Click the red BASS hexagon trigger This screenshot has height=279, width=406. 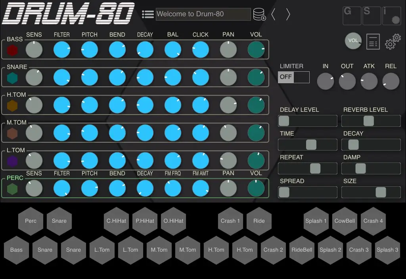(x=12, y=50)
